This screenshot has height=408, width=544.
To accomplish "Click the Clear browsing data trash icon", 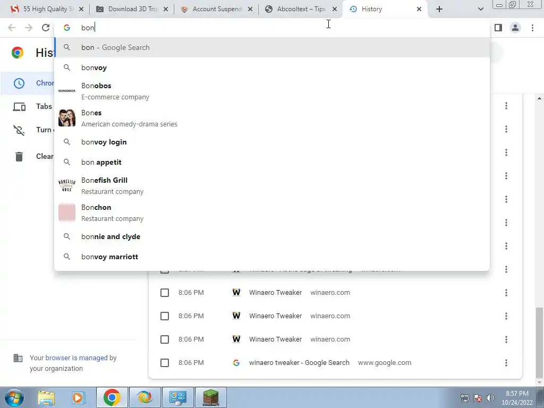I will coord(19,157).
